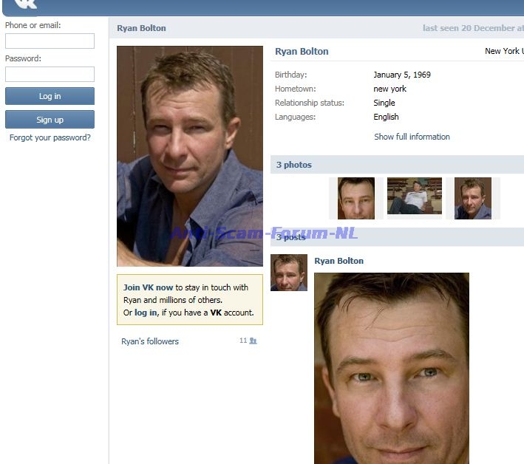View the first photo thumbnail in album
The image size is (524, 464).
(355, 198)
